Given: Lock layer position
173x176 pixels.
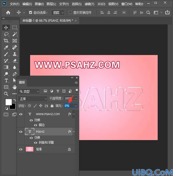Looking at the screenshot, I should [41, 106].
